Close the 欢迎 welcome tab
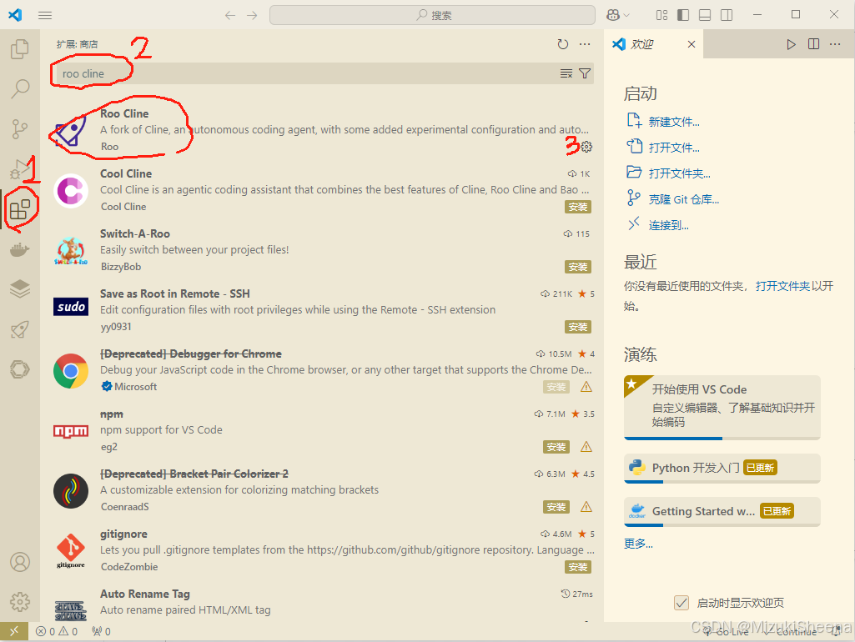The width and height of the screenshot is (855, 642). [x=692, y=44]
